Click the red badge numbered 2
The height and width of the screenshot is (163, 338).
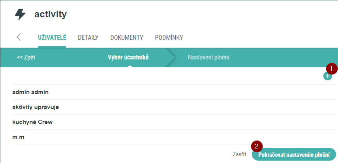257,146
